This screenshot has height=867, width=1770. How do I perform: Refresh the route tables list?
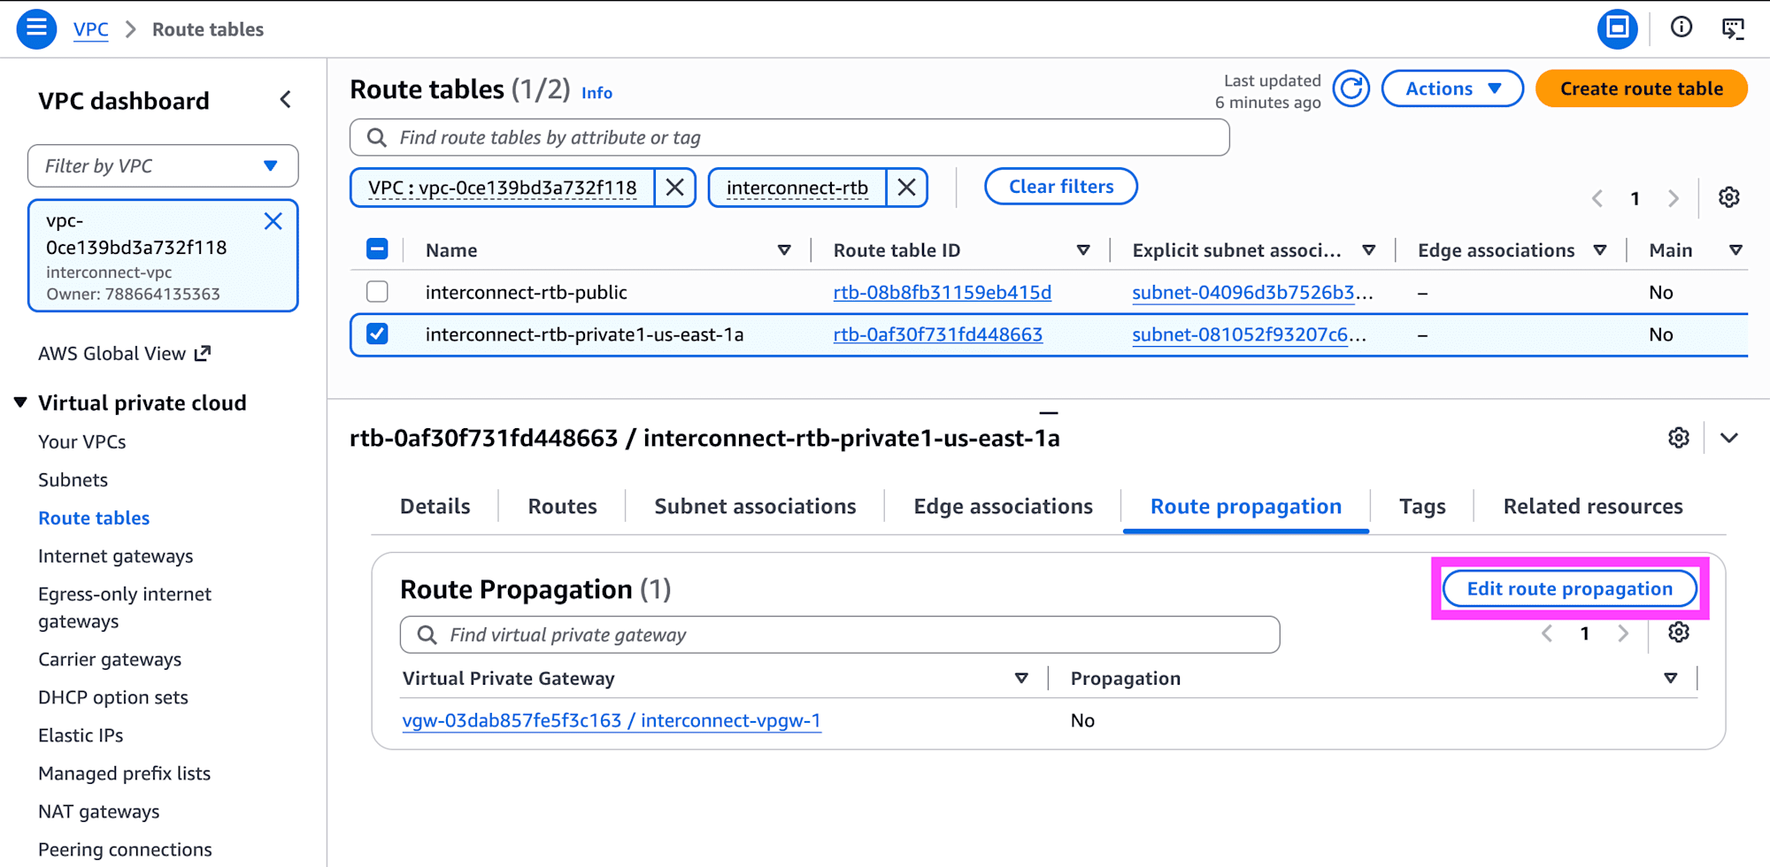point(1351,88)
